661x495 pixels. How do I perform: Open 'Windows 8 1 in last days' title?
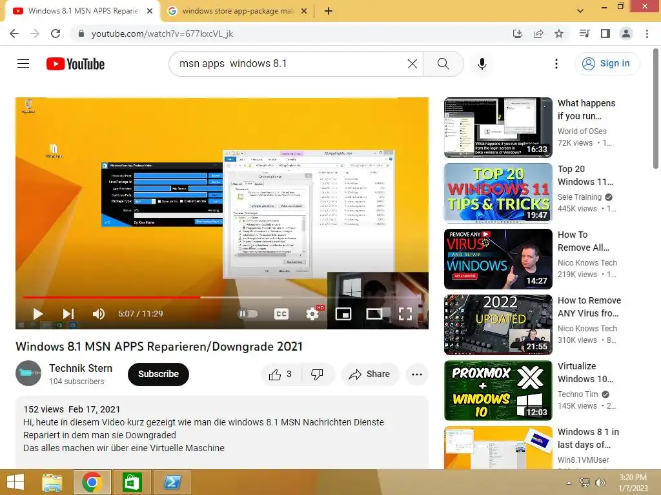(x=589, y=438)
